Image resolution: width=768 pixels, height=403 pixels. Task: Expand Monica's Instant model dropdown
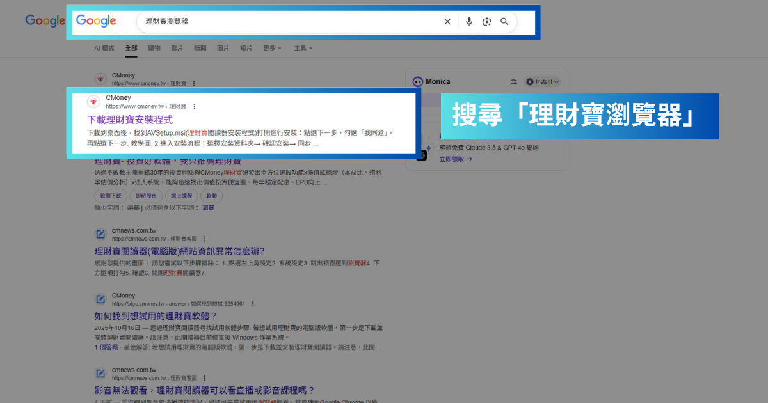(x=542, y=81)
